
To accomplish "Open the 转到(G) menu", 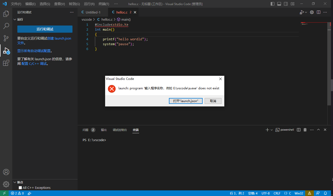I will point(74,4).
